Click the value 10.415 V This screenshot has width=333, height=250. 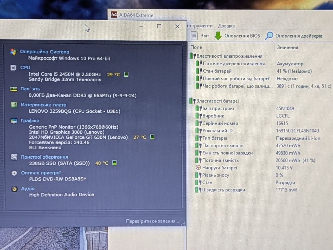coord(284,168)
